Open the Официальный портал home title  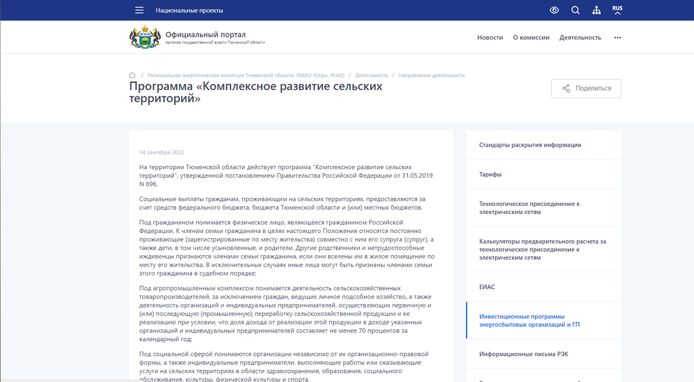206,34
